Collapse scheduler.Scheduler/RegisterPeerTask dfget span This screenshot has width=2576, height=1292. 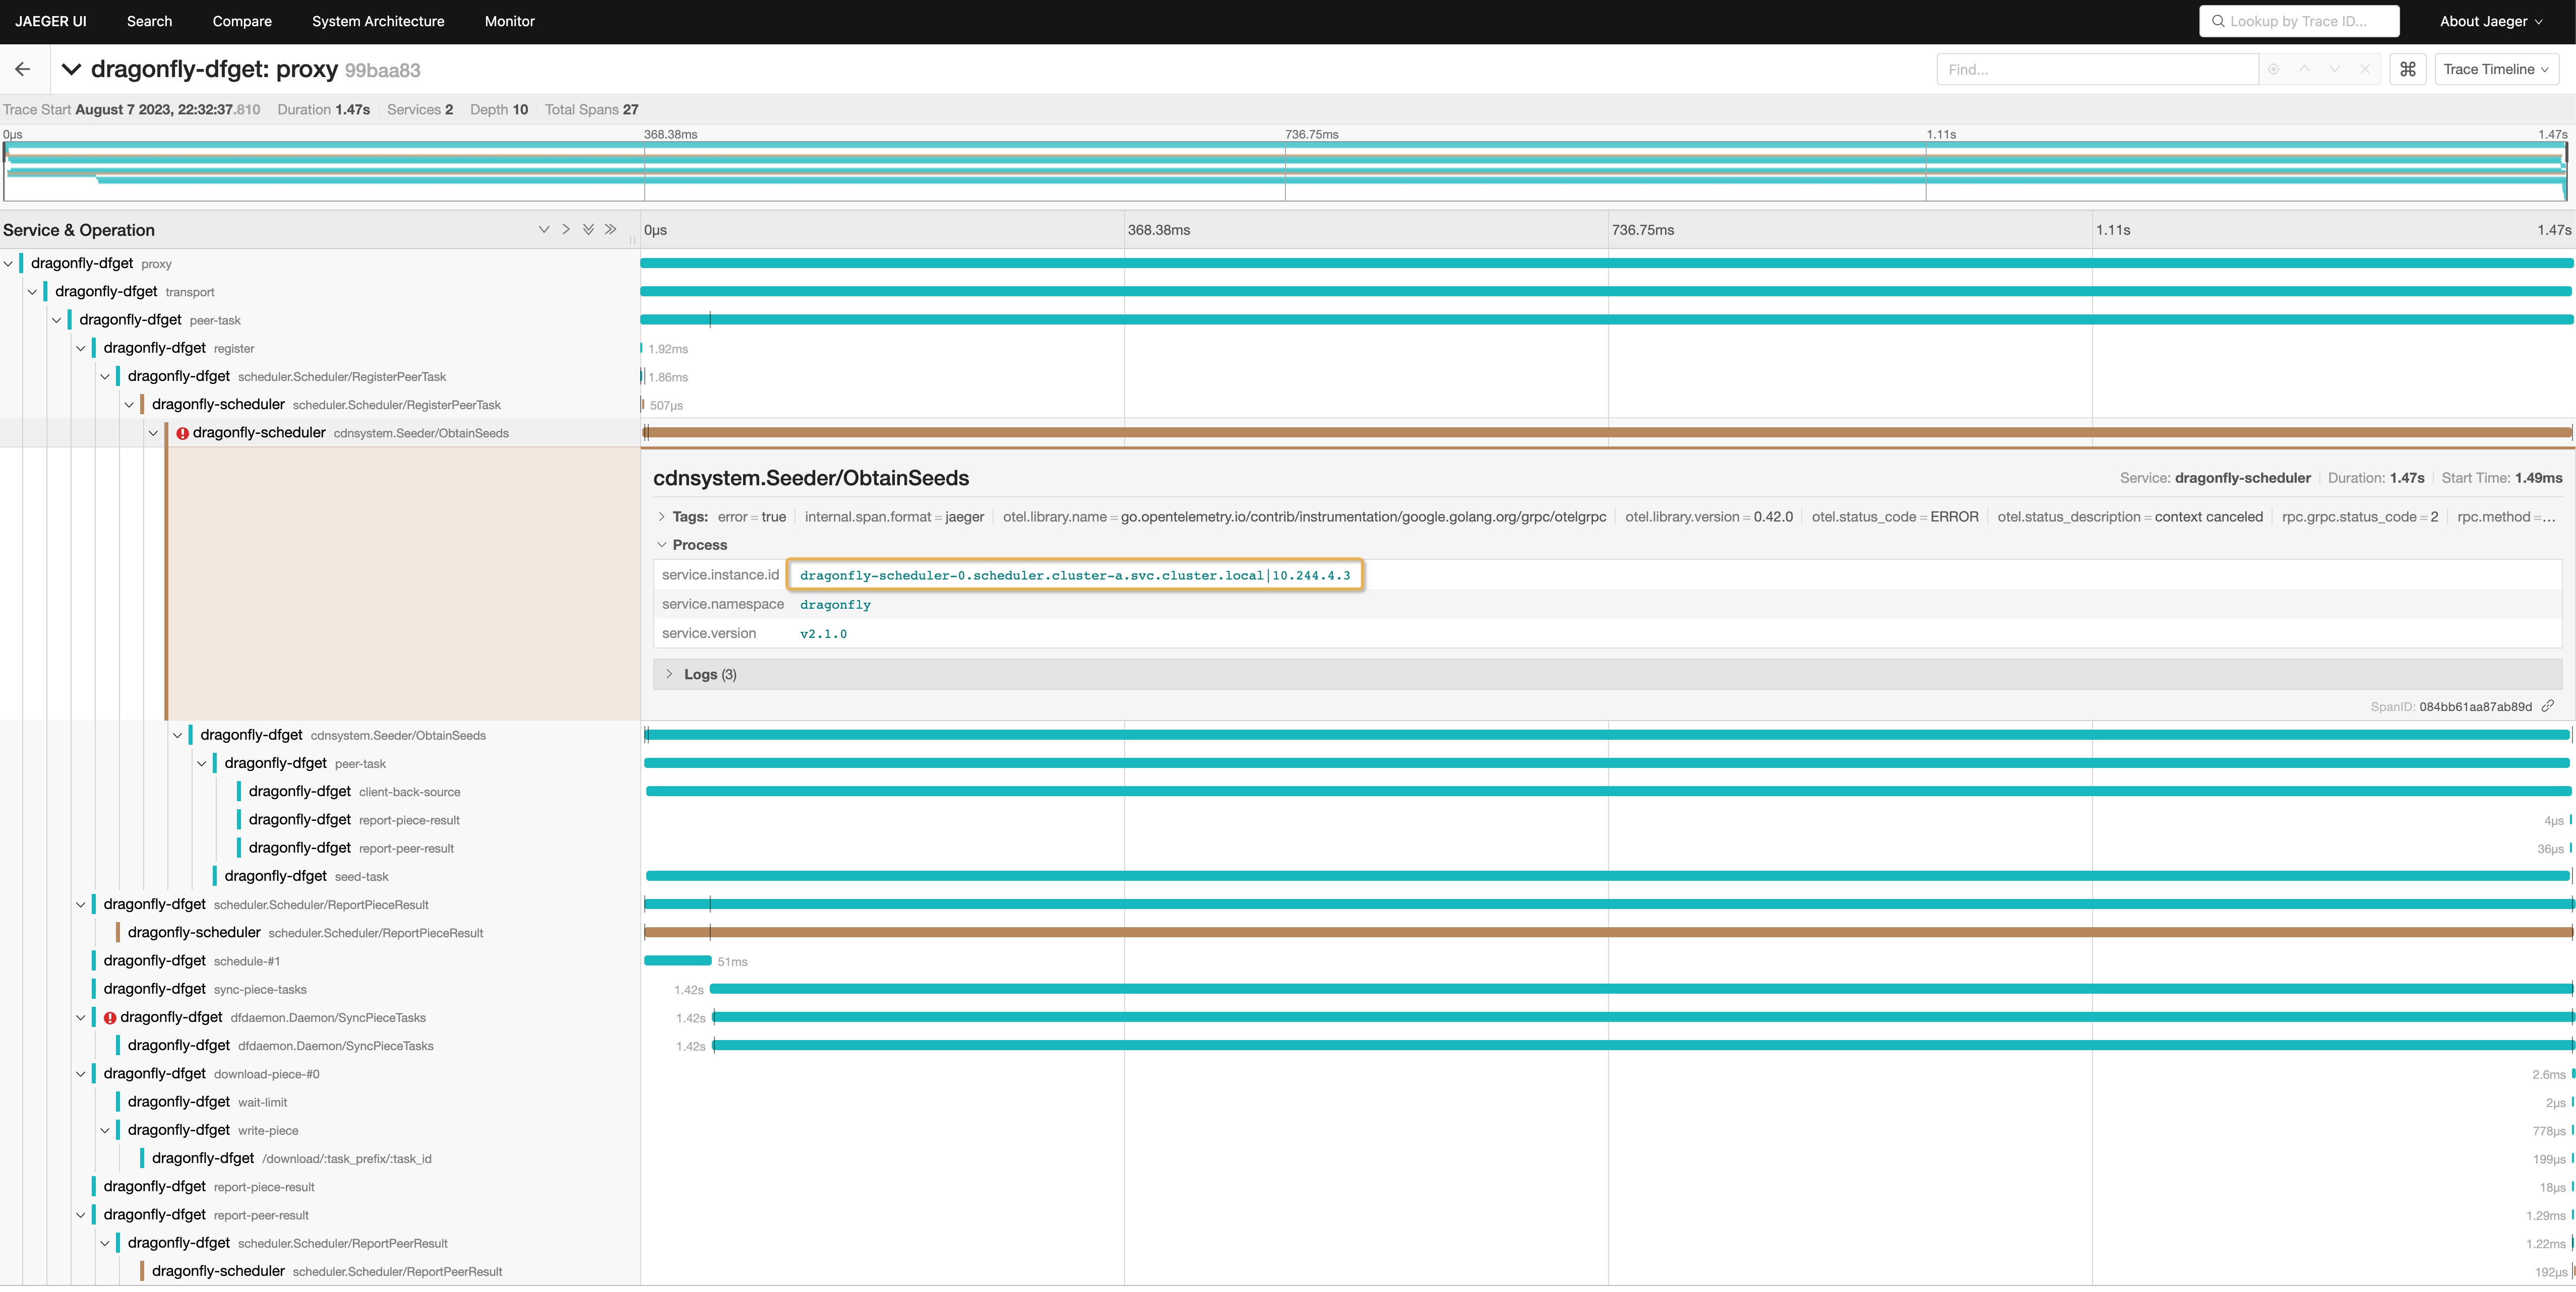tap(105, 377)
